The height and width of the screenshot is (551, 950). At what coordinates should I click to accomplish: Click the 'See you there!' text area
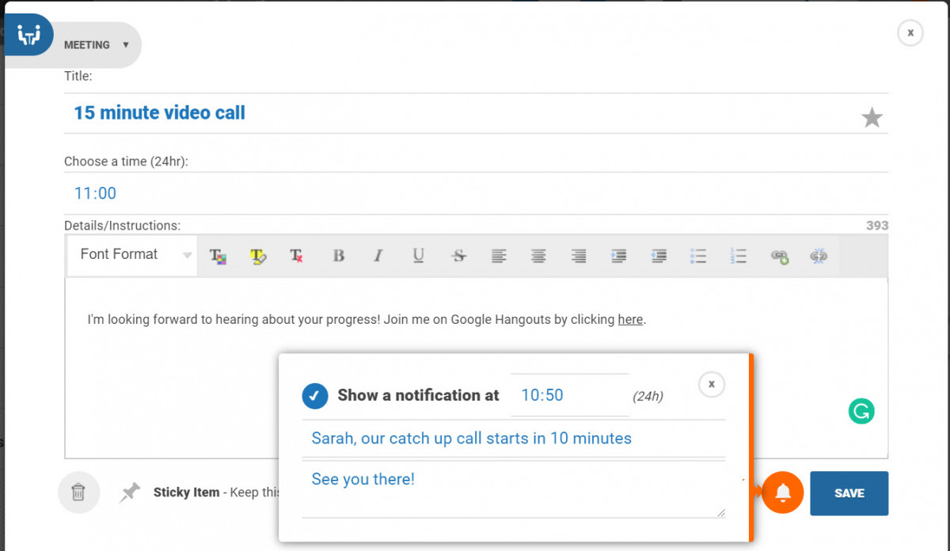[514, 489]
